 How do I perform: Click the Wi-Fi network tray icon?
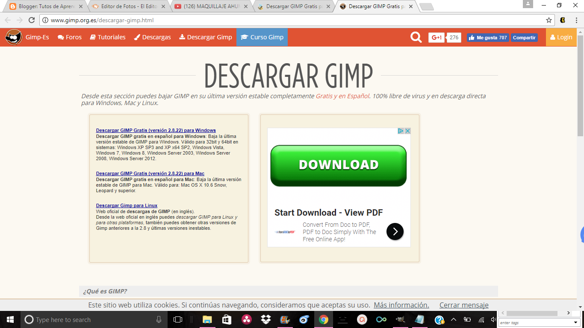pos(481,319)
